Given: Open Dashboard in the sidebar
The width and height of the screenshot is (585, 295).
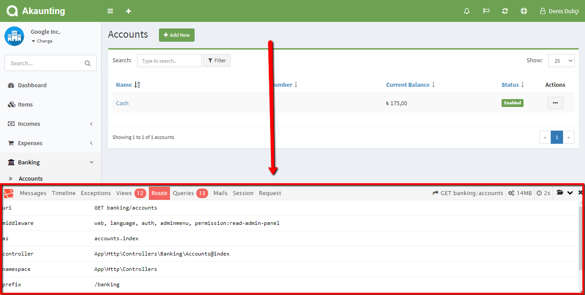Looking at the screenshot, I should (x=51, y=85).
